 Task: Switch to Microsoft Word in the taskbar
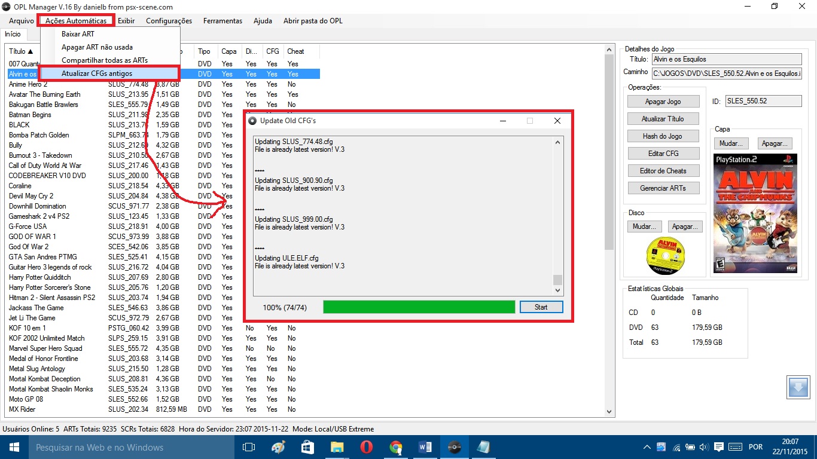point(425,447)
